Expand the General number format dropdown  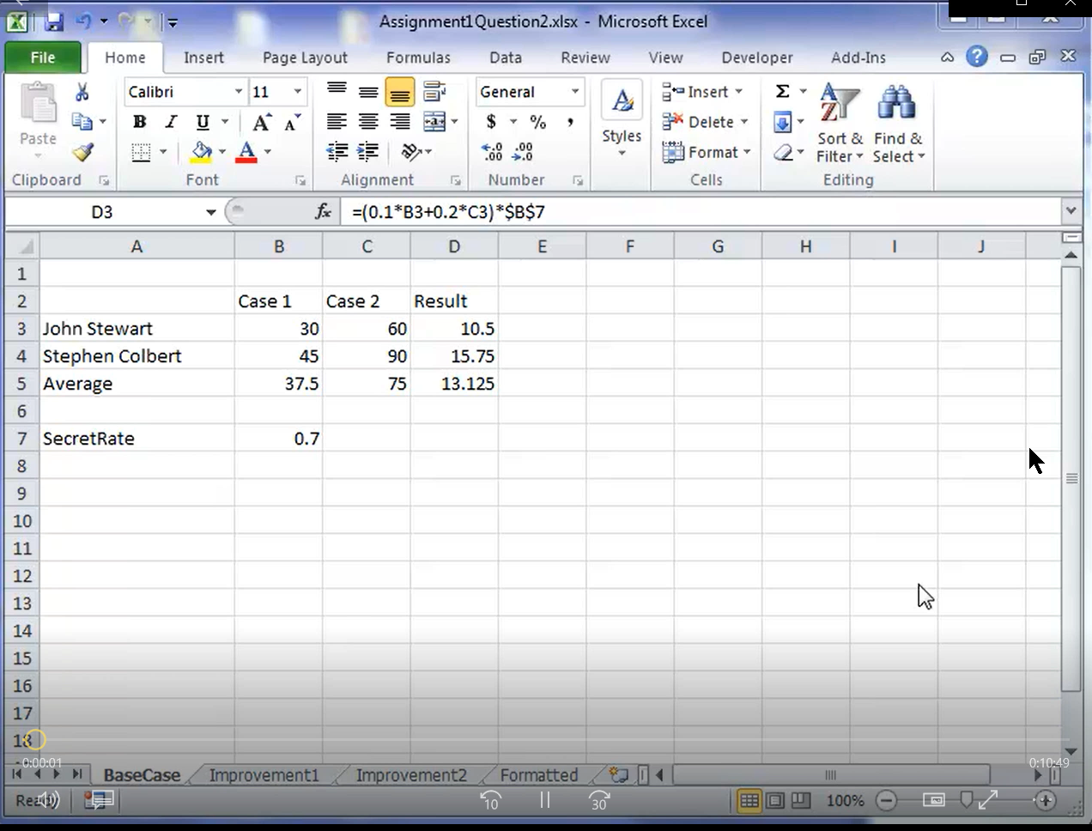[575, 92]
